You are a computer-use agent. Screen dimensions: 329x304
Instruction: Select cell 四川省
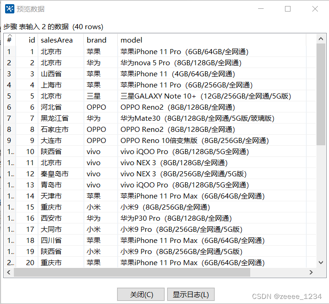pyautogui.click(x=61, y=240)
